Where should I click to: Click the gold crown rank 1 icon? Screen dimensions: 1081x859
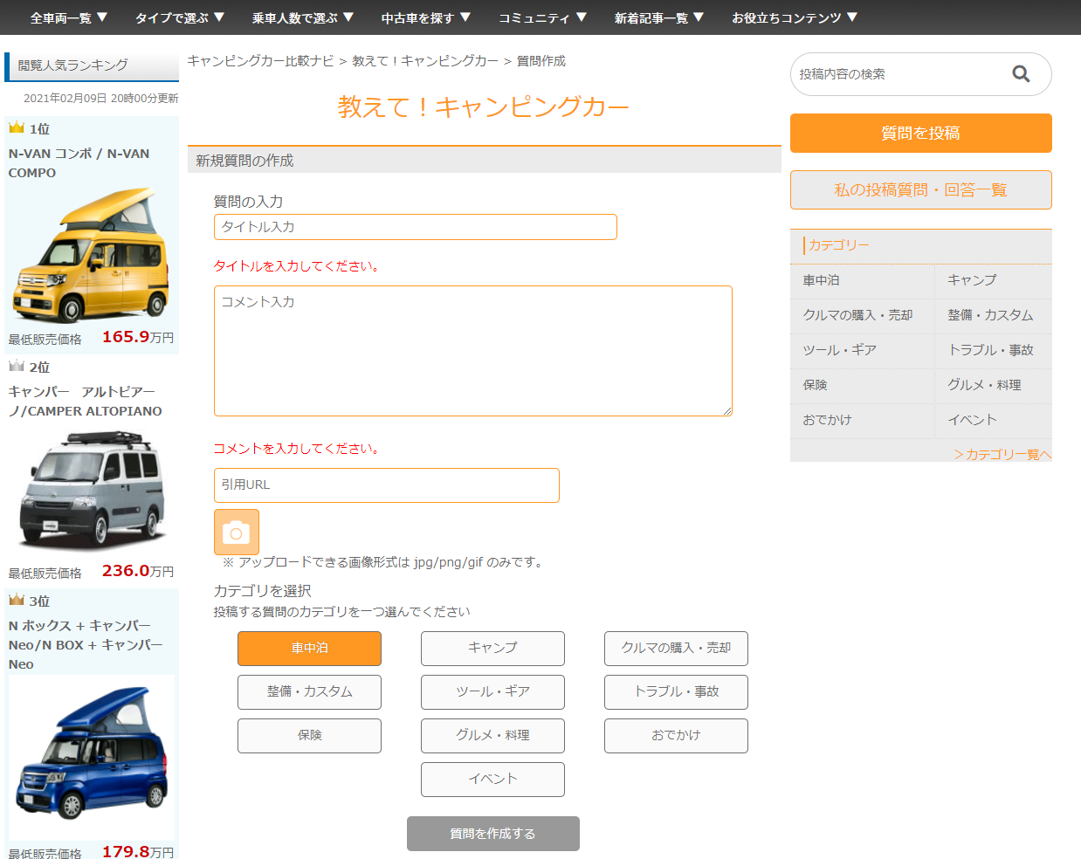(17, 128)
